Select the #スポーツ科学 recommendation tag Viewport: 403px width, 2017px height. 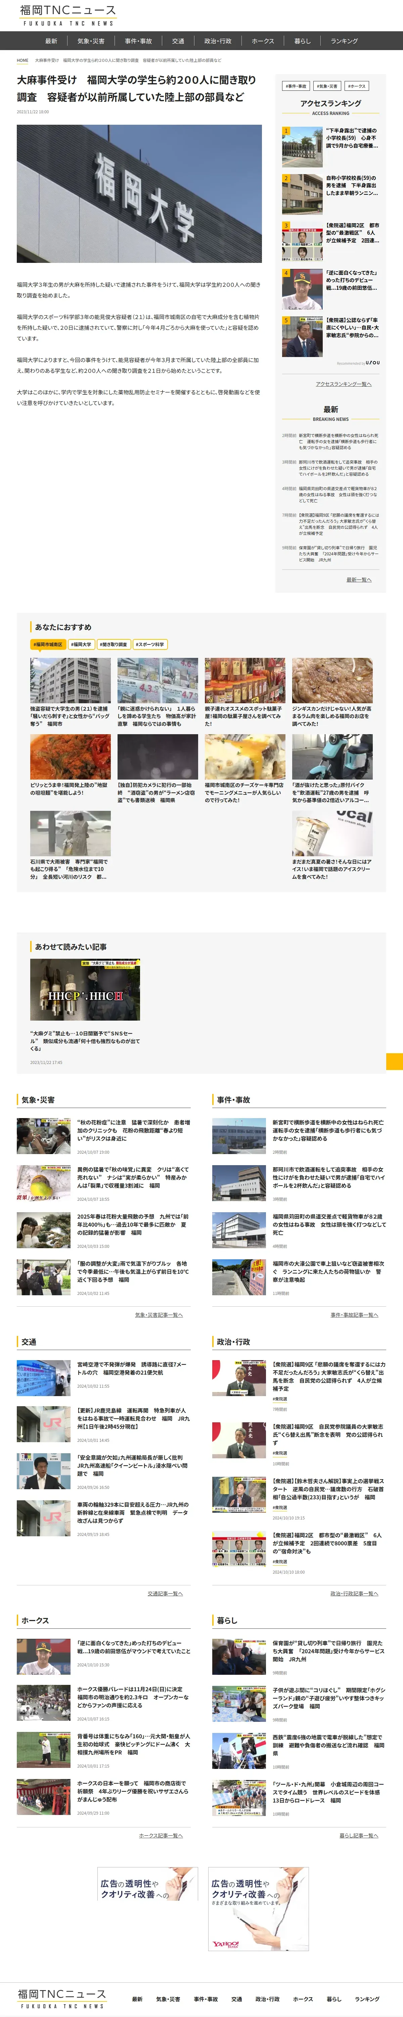point(149,644)
